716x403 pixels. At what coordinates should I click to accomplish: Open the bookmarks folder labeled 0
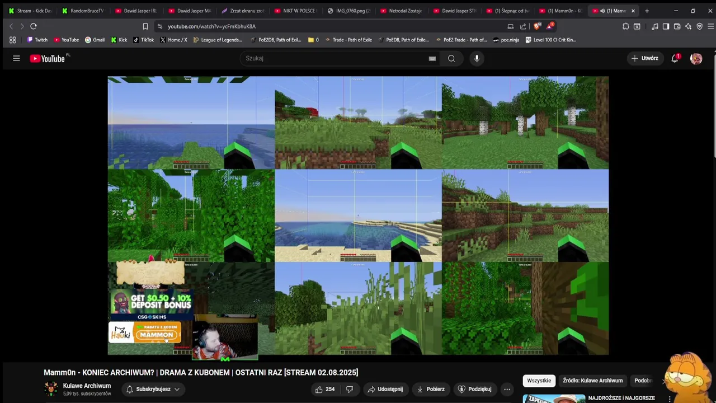tap(313, 40)
